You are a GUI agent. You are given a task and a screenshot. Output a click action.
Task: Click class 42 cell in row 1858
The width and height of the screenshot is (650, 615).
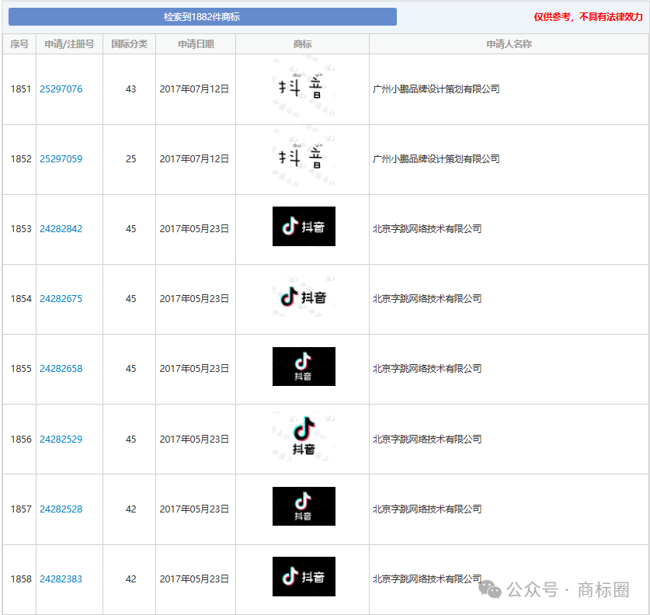coord(130,579)
